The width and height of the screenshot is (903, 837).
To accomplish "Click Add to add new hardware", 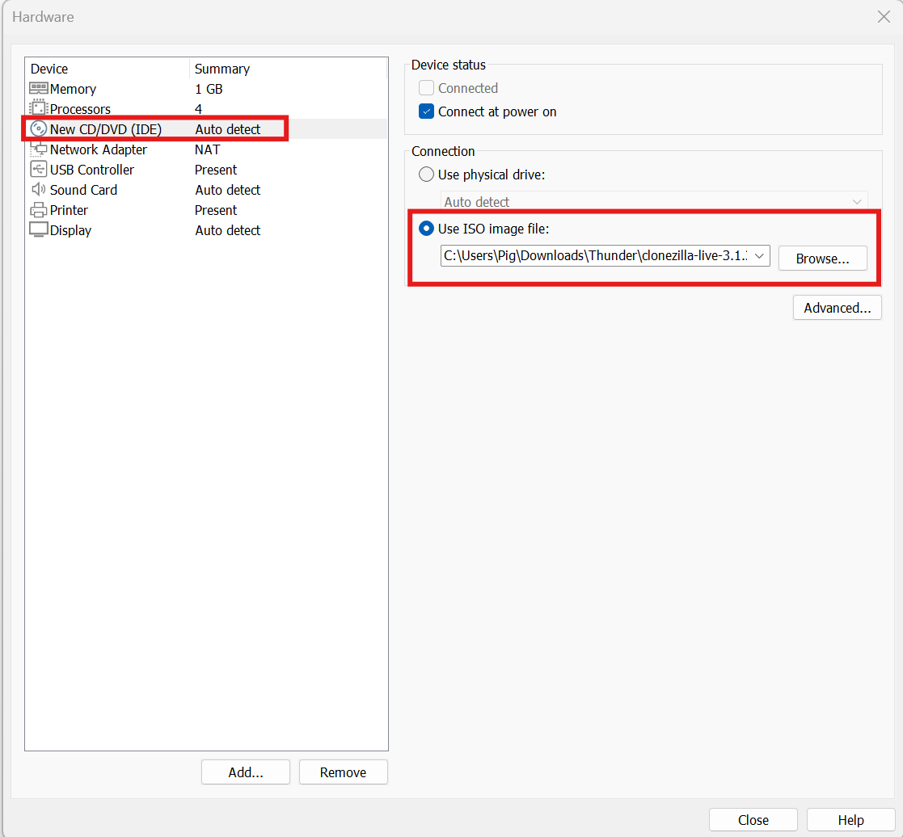I will tap(246, 772).
